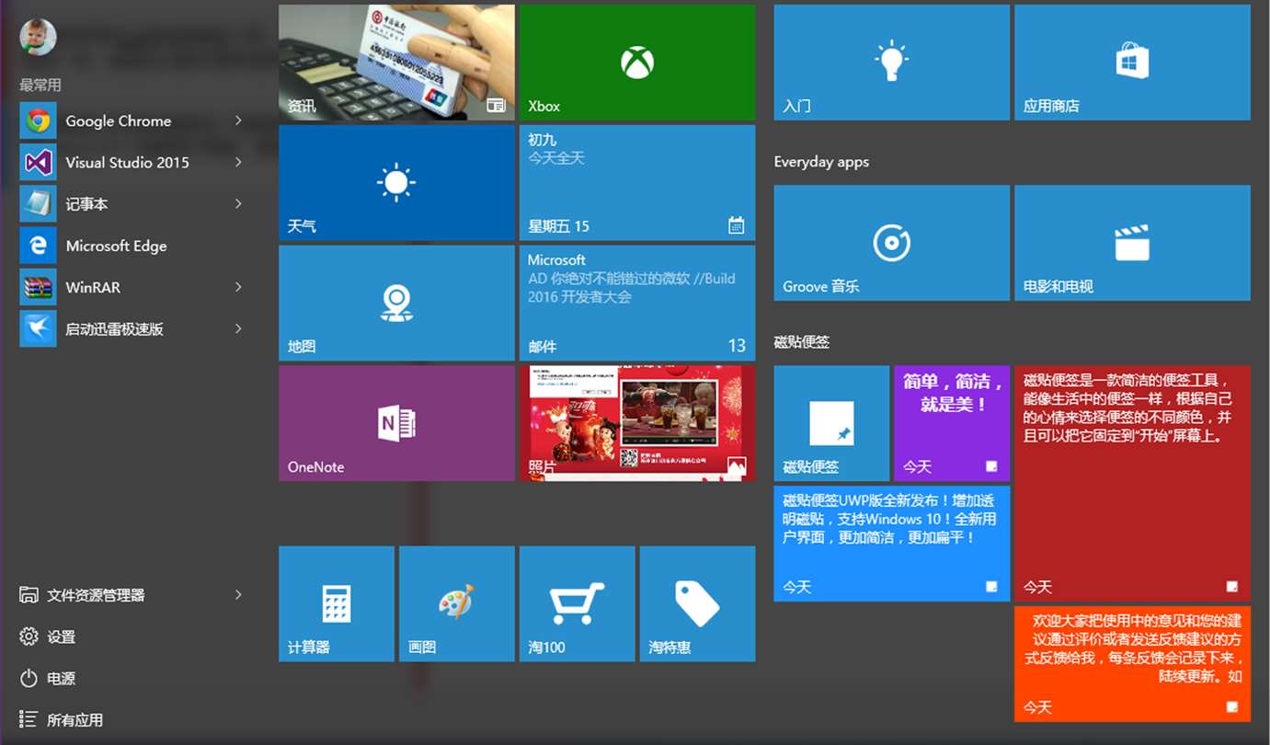Expand WinRAR jump list arrow
This screenshot has height=745, width=1270.
[238, 287]
